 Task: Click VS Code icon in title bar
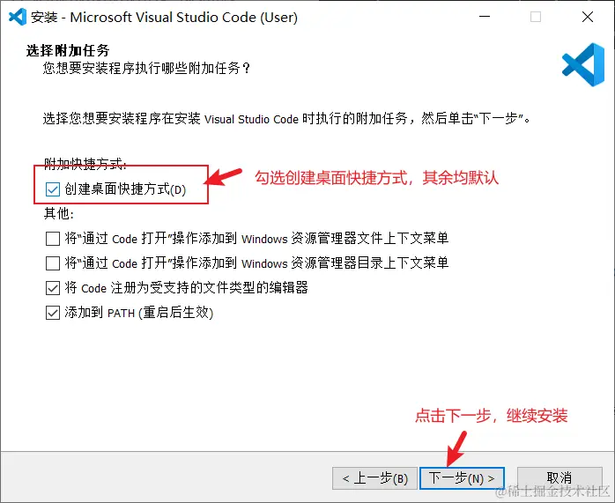coord(18,17)
